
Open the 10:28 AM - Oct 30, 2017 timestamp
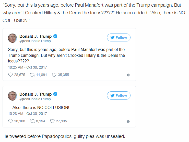[27, 113]
